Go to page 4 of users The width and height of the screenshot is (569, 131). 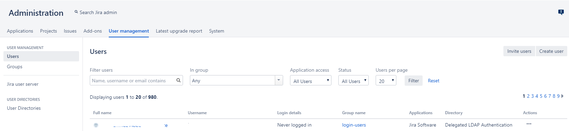click(x=537, y=96)
